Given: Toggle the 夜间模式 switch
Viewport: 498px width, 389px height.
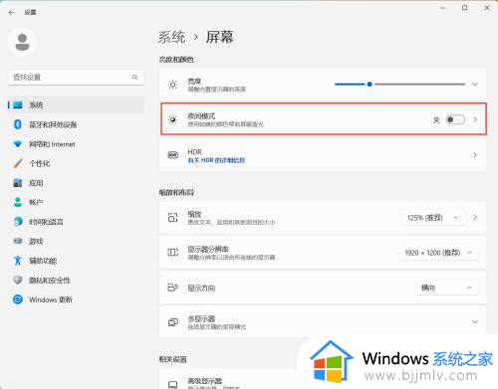Looking at the screenshot, I should click(x=455, y=119).
